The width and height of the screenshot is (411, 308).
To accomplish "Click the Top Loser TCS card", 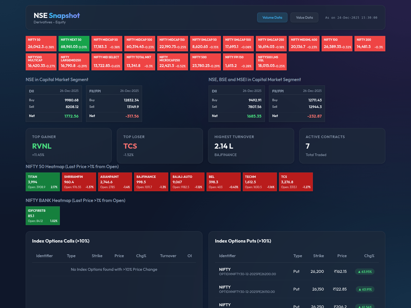I will click(x=160, y=146).
